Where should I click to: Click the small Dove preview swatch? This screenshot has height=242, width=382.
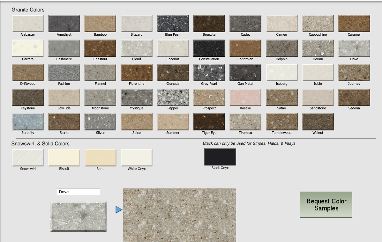(x=78, y=216)
